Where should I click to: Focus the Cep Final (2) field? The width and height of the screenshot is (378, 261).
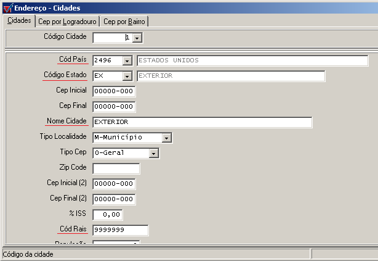click(x=114, y=199)
